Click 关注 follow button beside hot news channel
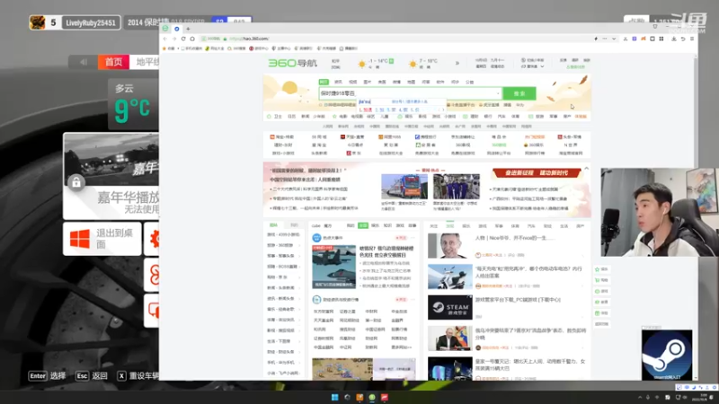This screenshot has height=404, width=719. tap(401, 238)
